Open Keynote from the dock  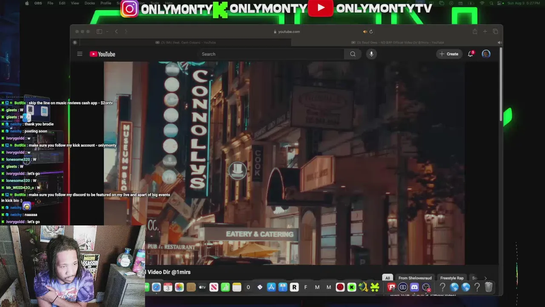click(283, 287)
